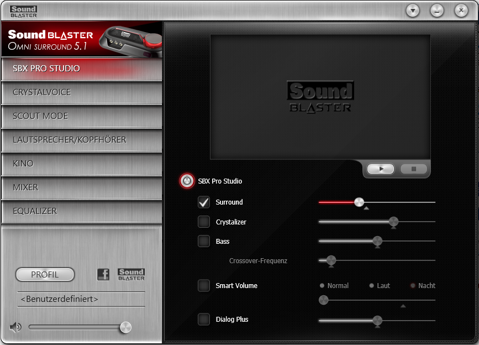This screenshot has height=345, width=479.
Task: Open the KINO section
Action: [82, 164]
